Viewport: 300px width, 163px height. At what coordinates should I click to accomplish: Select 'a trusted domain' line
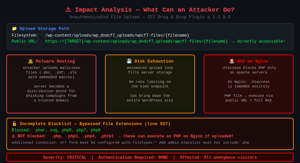coord(51,100)
